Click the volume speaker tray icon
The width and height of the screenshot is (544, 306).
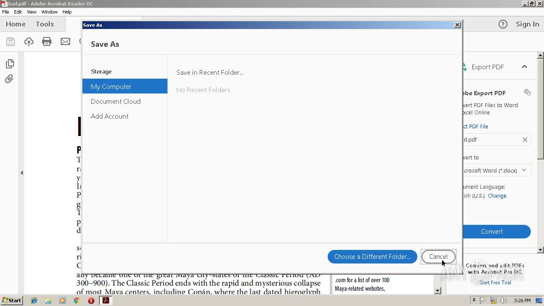tap(504, 300)
